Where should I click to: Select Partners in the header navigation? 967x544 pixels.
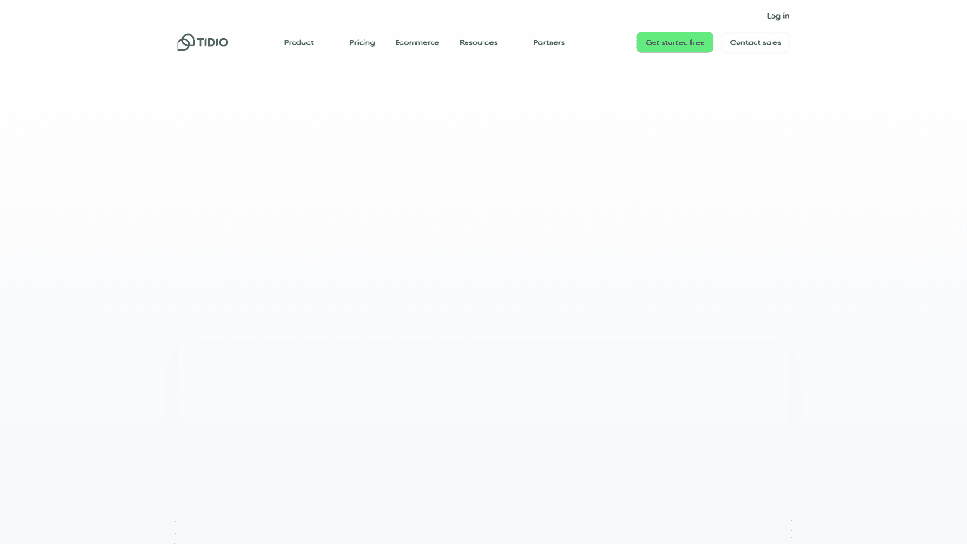tap(549, 42)
